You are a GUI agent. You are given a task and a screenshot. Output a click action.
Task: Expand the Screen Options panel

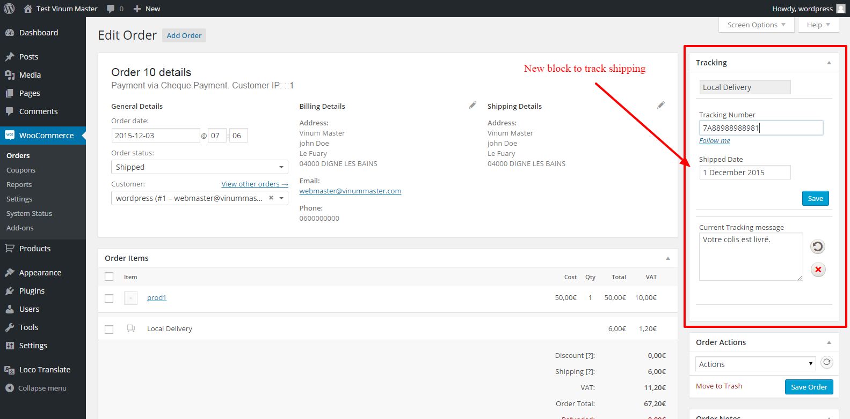pyautogui.click(x=756, y=25)
